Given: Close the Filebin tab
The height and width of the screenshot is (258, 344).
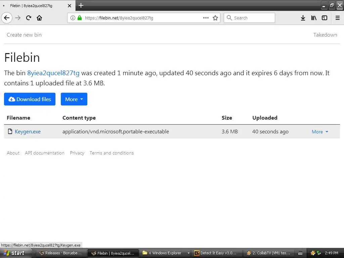Looking at the screenshot, I should (x=69, y=6).
